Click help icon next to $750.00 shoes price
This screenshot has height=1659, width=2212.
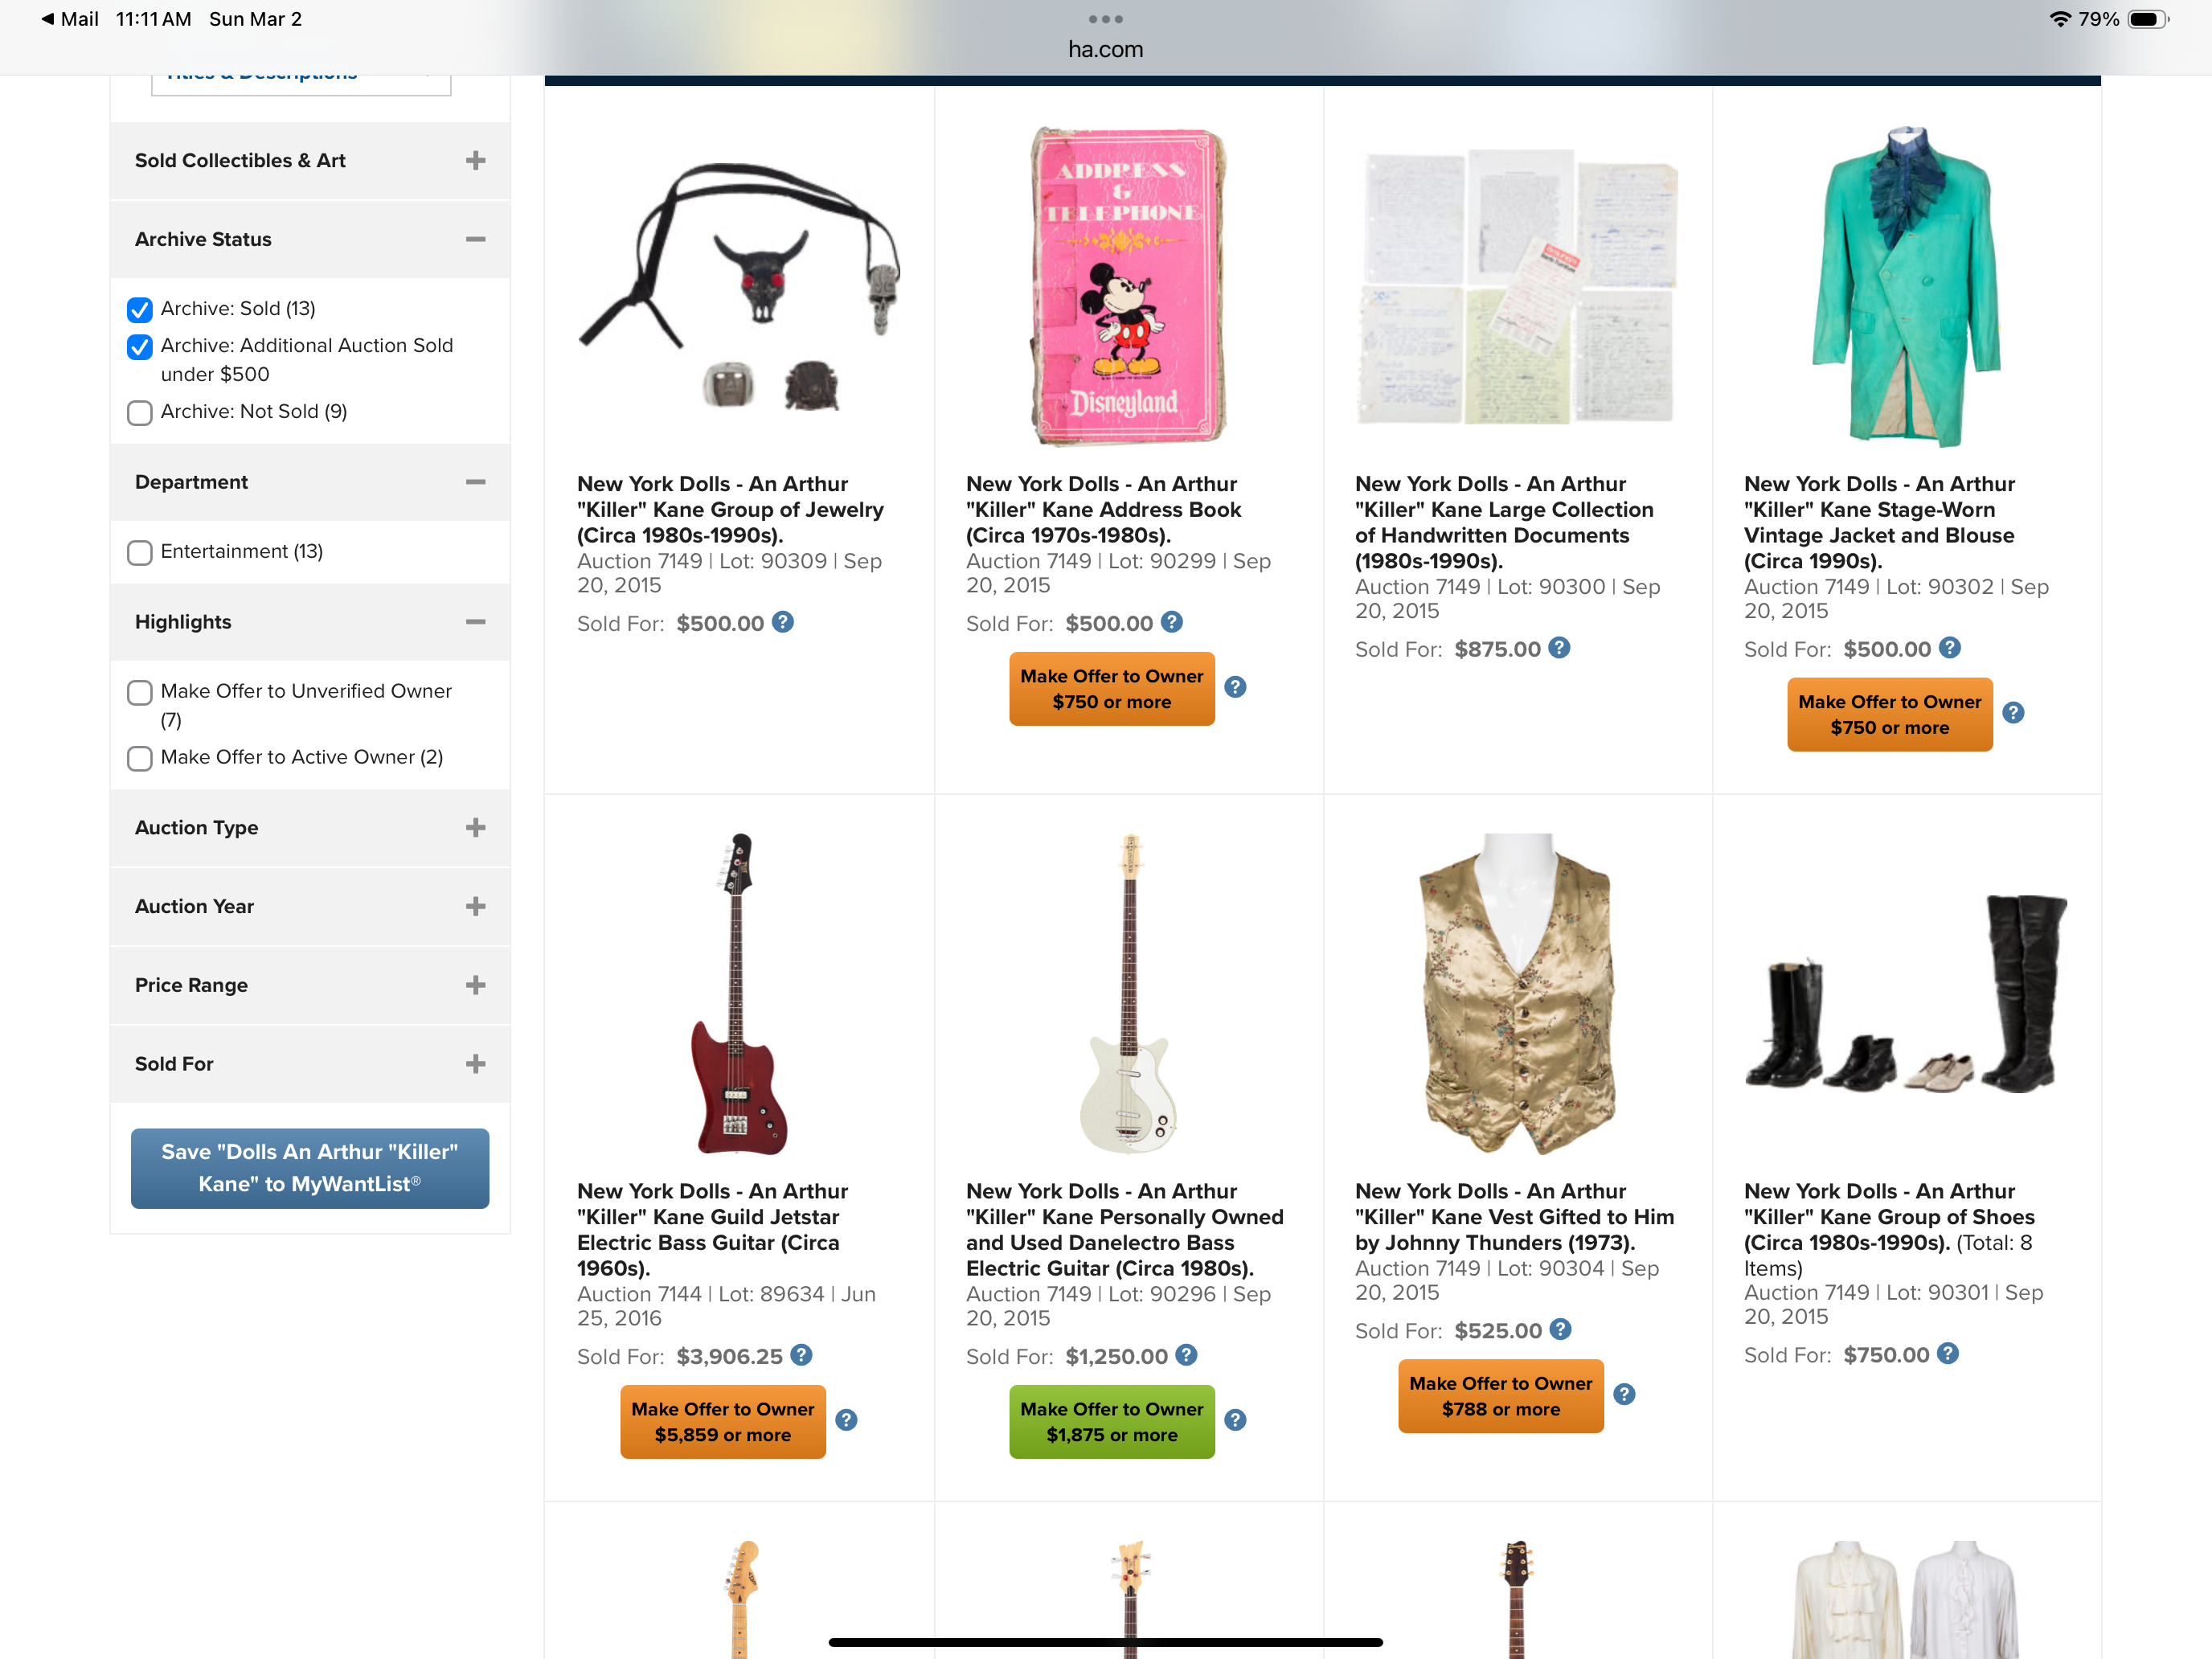pyautogui.click(x=1948, y=1354)
